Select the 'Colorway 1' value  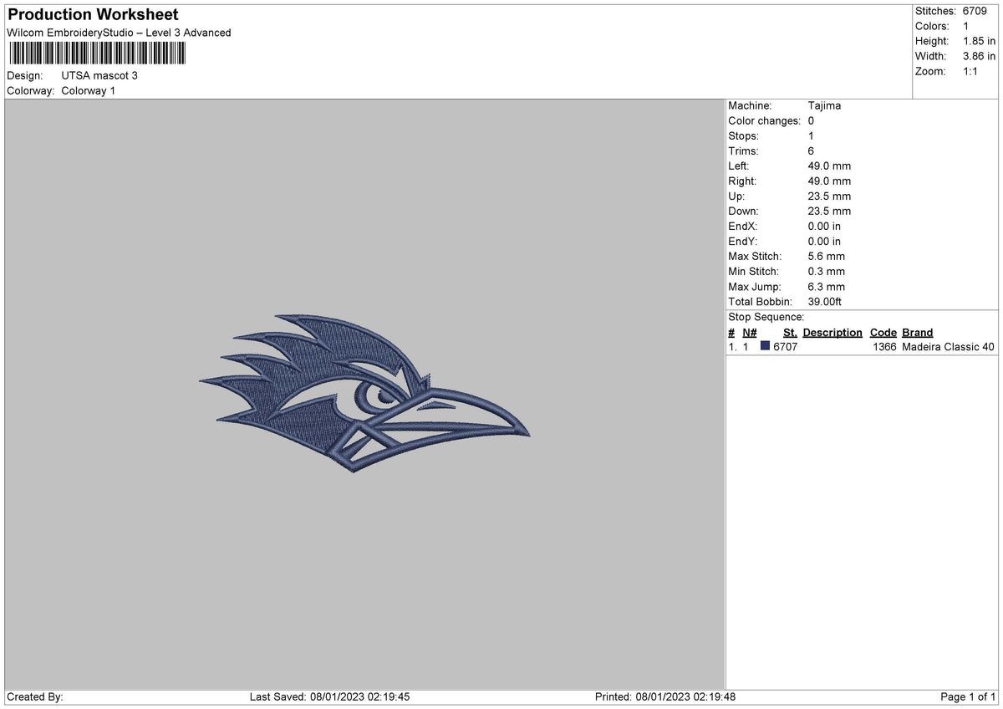coord(89,90)
